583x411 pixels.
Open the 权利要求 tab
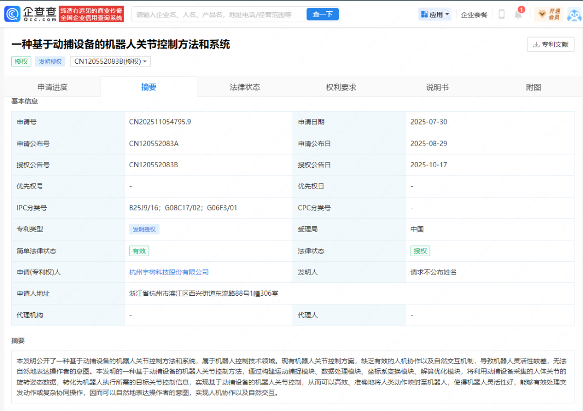pyautogui.click(x=341, y=87)
